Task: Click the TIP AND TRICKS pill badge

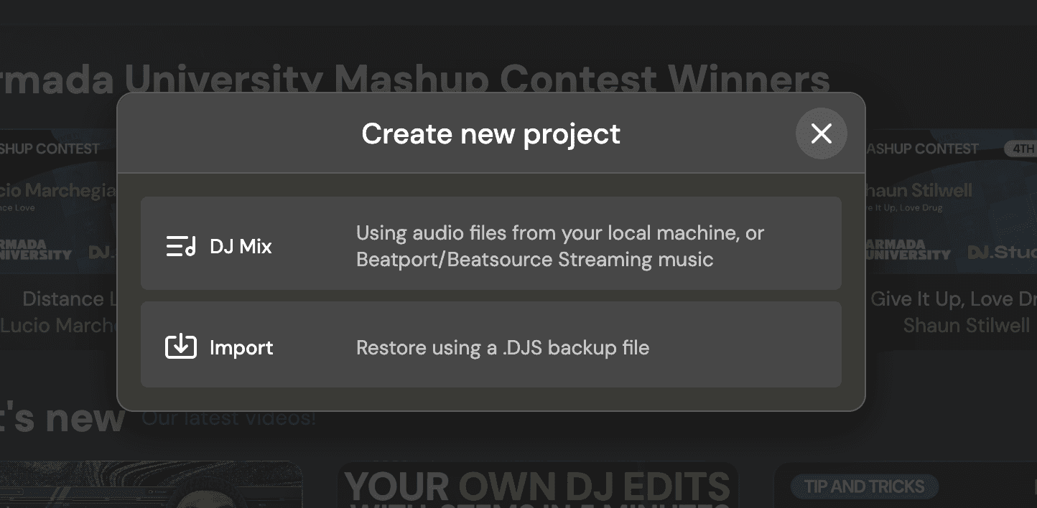Action: (864, 486)
